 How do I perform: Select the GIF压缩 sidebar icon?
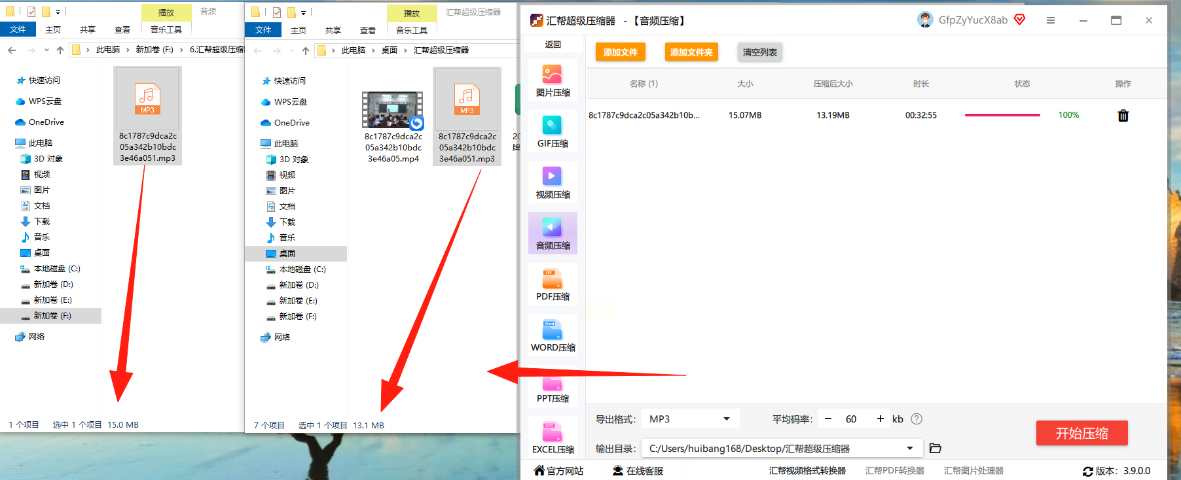tap(553, 131)
